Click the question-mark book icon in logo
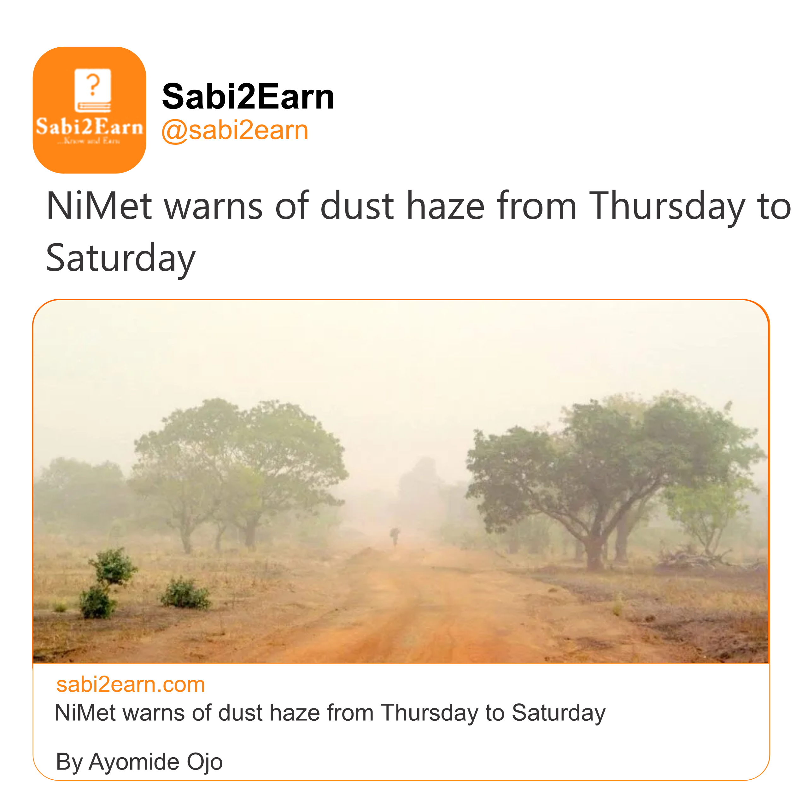802x809 pixels. coord(92,90)
